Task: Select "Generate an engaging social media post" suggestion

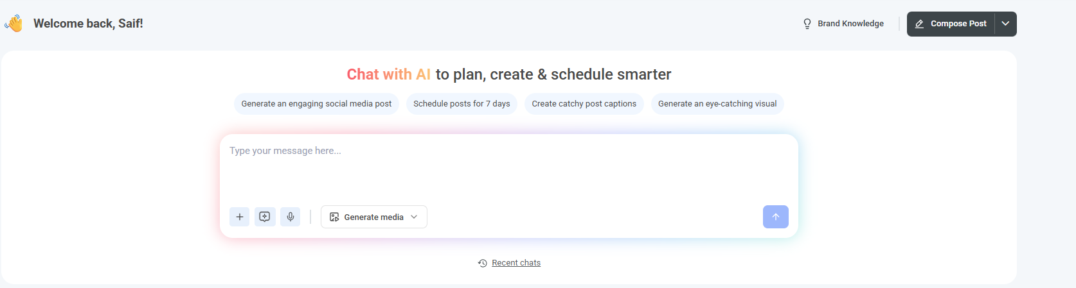Action: (316, 104)
